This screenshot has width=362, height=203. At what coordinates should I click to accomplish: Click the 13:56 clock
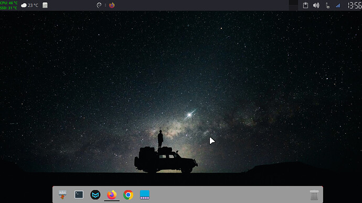click(x=355, y=5)
